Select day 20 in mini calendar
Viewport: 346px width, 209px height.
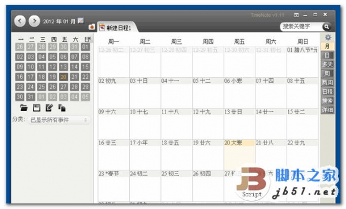[63, 77]
